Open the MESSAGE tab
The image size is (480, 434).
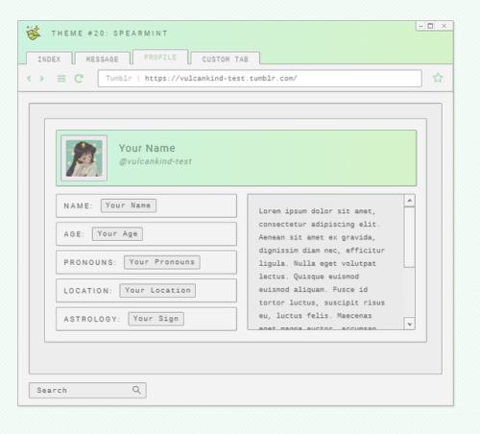(103, 59)
